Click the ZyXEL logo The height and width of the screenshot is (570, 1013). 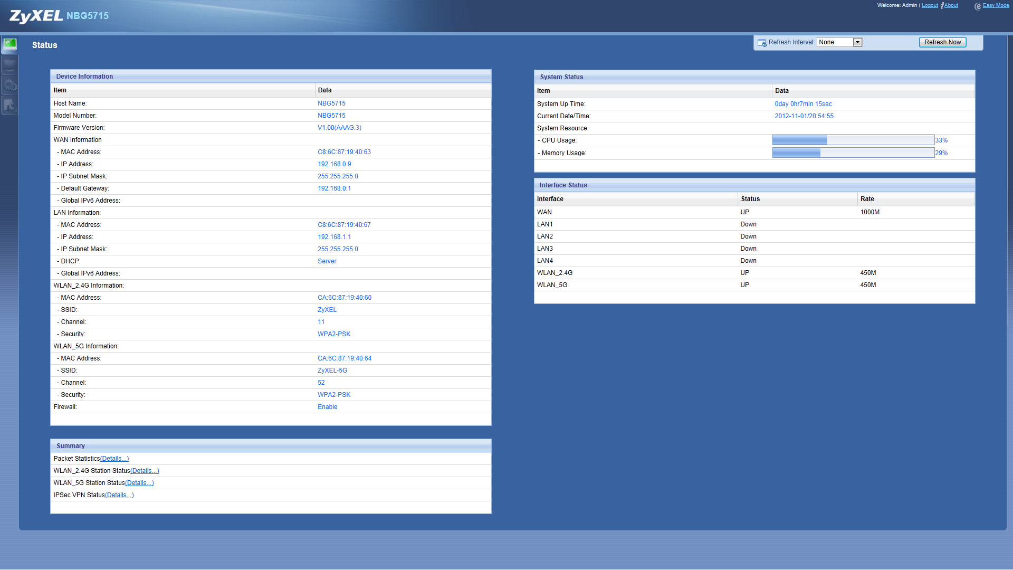(x=36, y=16)
